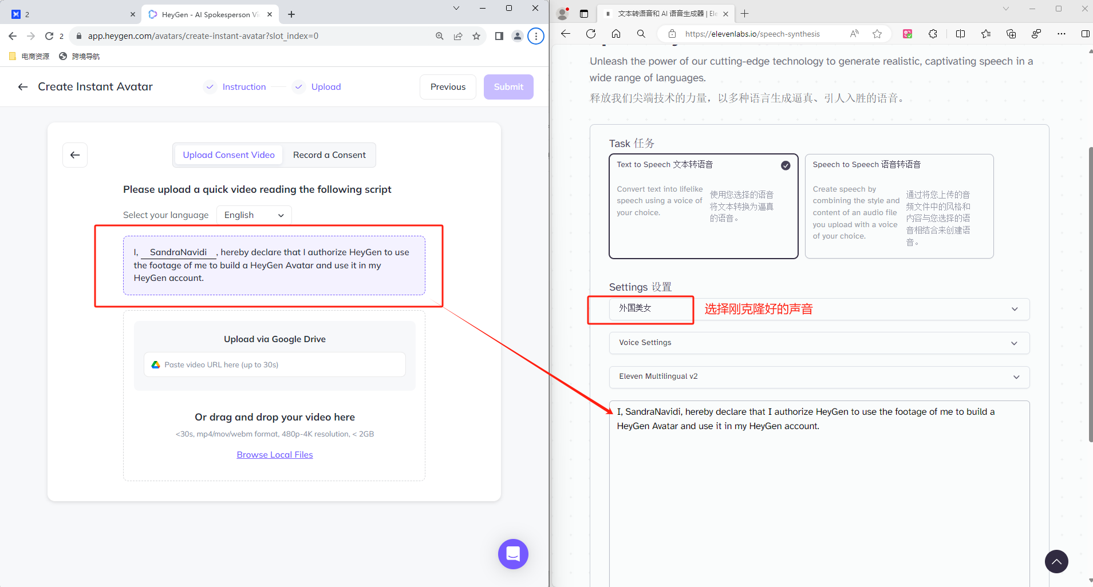Click the Browse Local Files link

click(275, 455)
